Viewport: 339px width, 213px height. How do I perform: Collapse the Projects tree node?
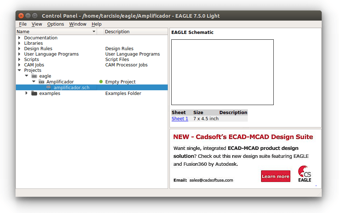coord(19,70)
